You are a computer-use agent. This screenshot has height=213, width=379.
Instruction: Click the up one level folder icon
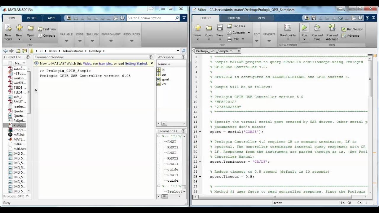(x=18, y=51)
